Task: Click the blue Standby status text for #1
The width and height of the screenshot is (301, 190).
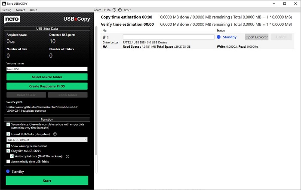Action: click(x=230, y=37)
